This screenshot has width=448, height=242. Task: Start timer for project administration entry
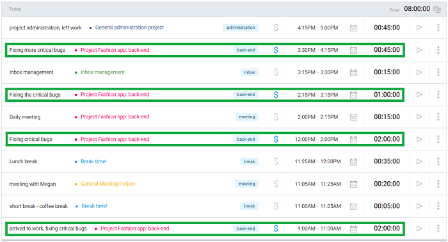tap(419, 28)
